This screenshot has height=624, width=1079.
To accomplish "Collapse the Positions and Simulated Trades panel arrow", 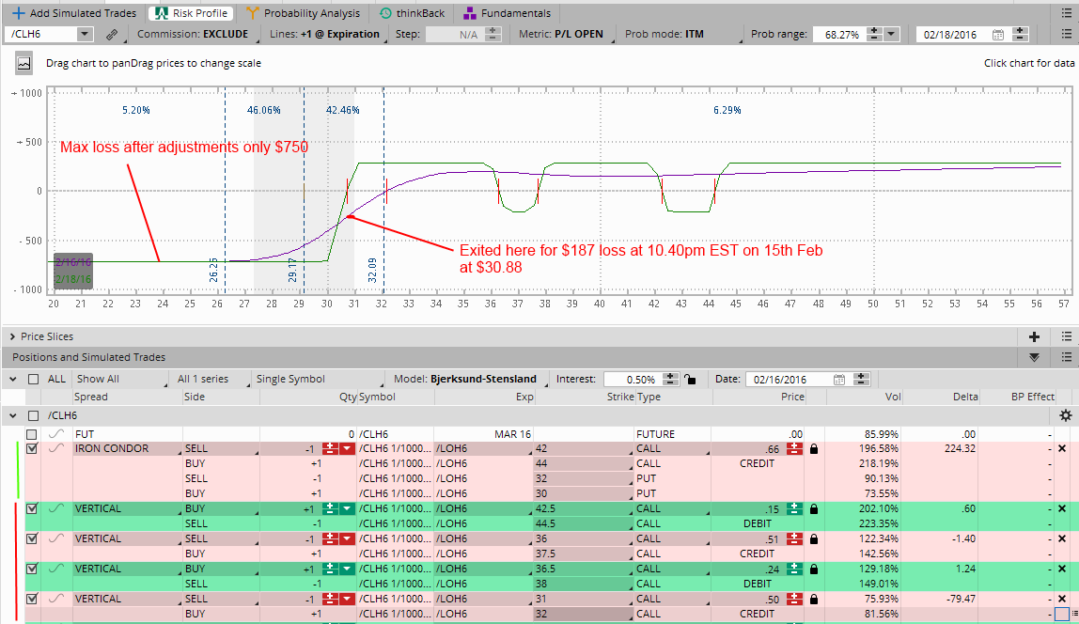I will point(1034,358).
